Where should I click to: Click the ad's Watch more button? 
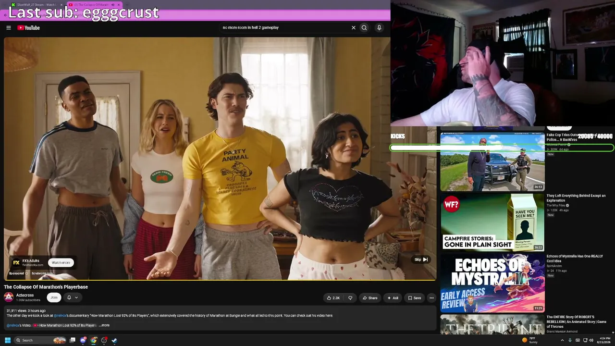coord(61,263)
